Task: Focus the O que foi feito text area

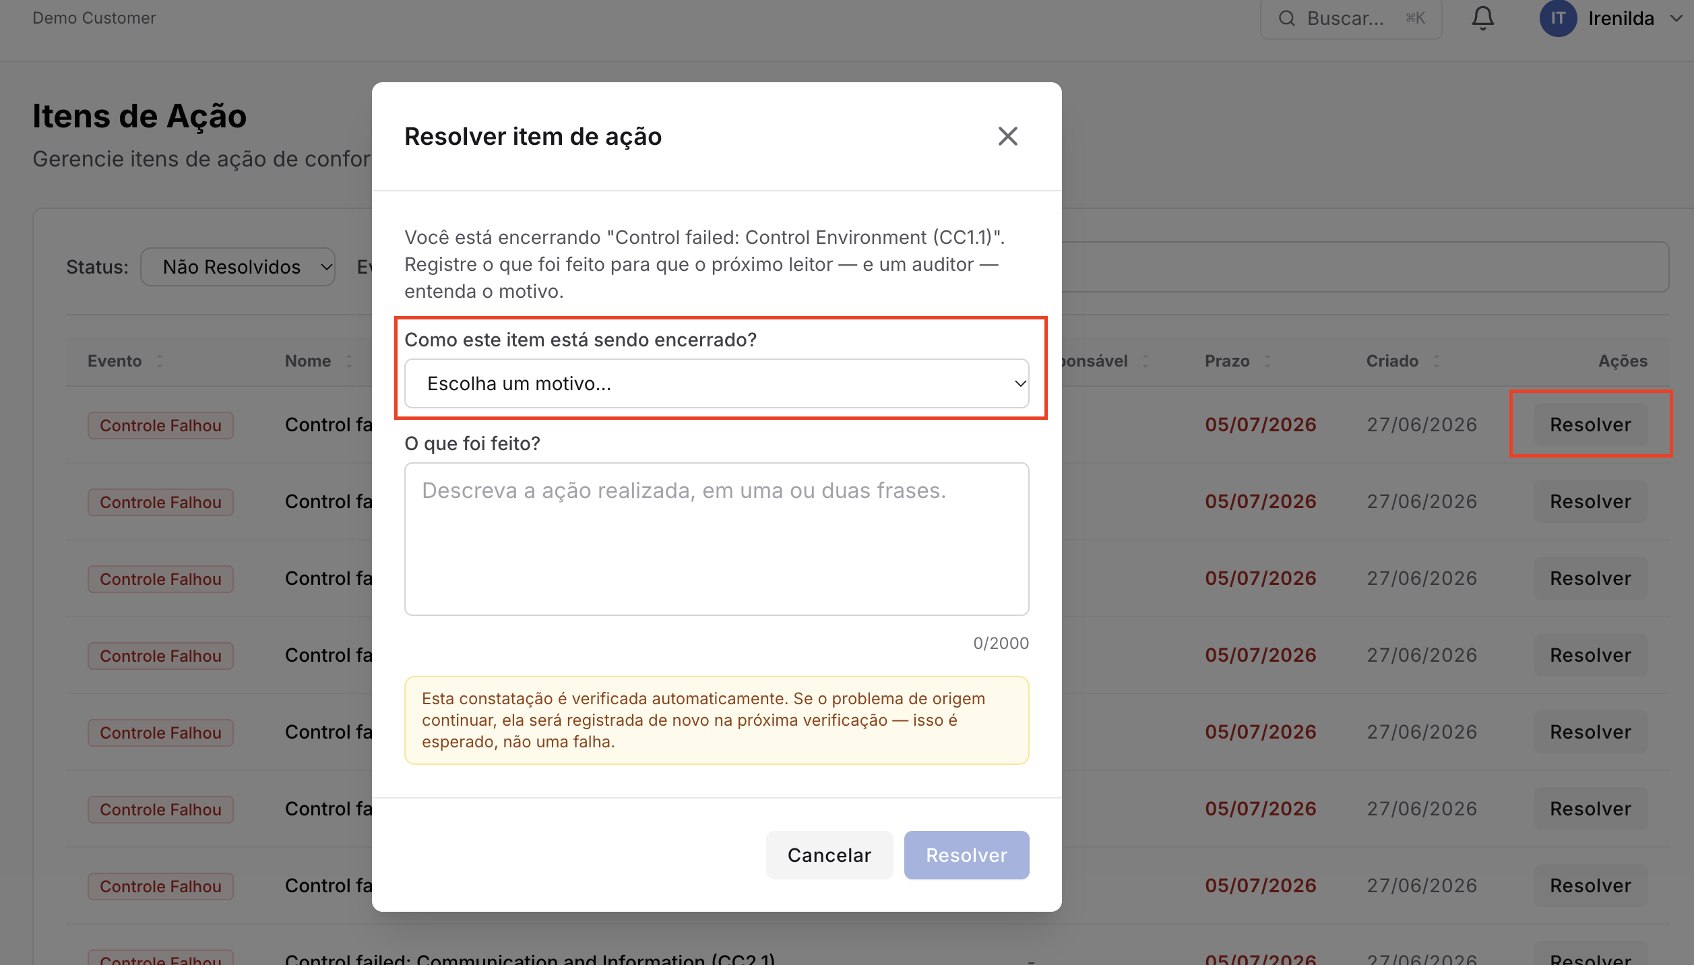Action: (x=716, y=538)
